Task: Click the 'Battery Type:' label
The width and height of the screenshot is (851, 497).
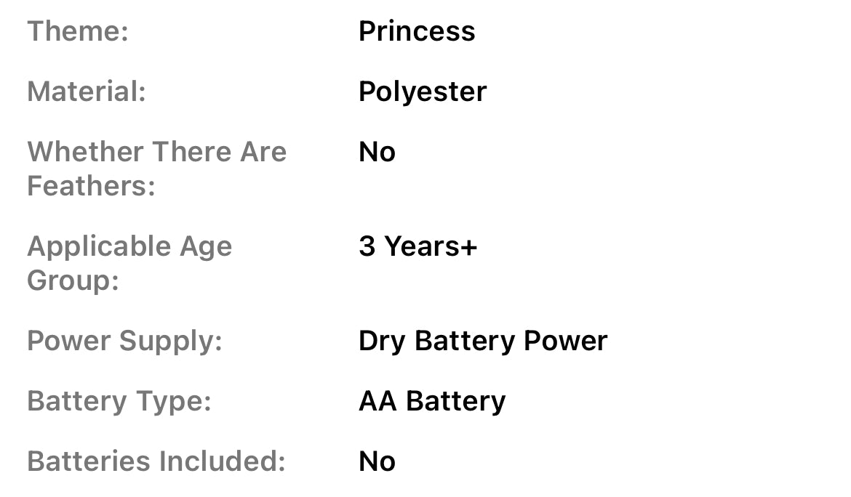Action: 119,401
